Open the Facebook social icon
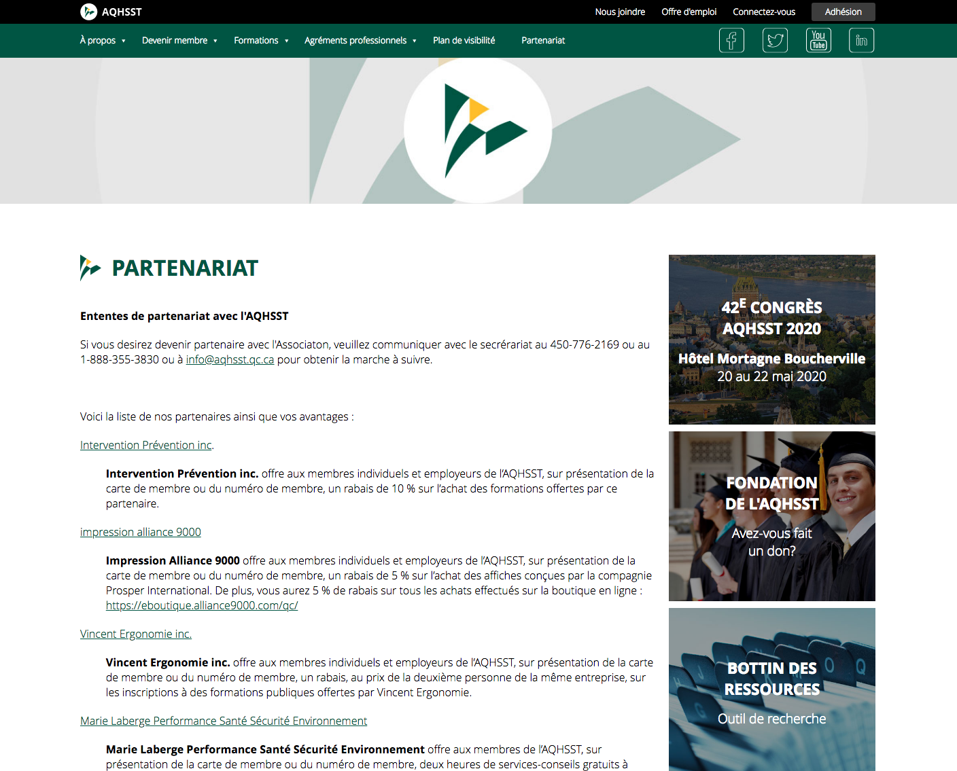 point(731,40)
